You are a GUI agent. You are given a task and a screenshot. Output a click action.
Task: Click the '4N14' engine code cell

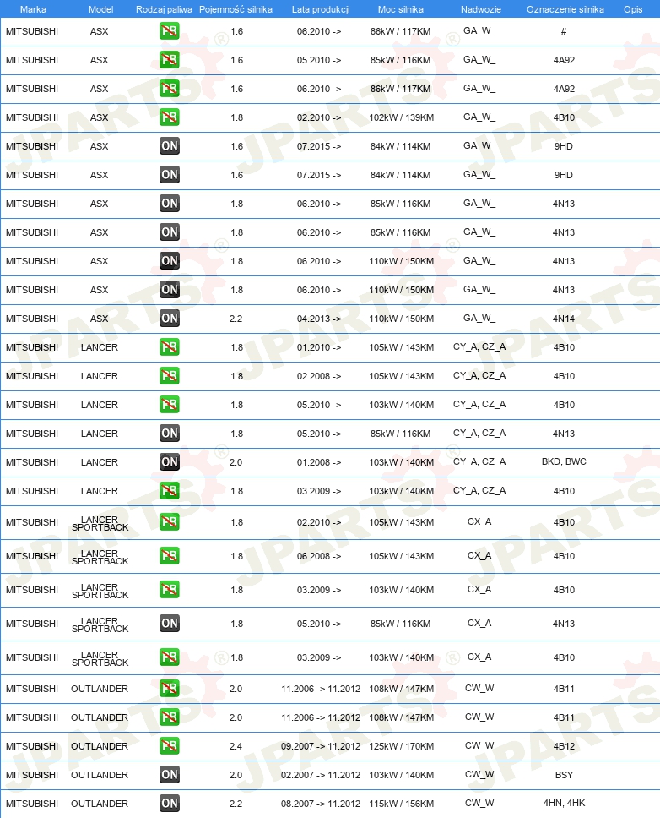coord(564,319)
